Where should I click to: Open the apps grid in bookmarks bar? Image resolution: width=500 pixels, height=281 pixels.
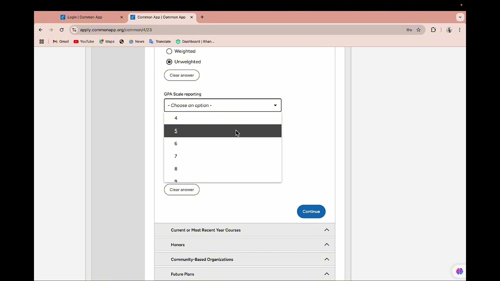pyautogui.click(x=42, y=41)
